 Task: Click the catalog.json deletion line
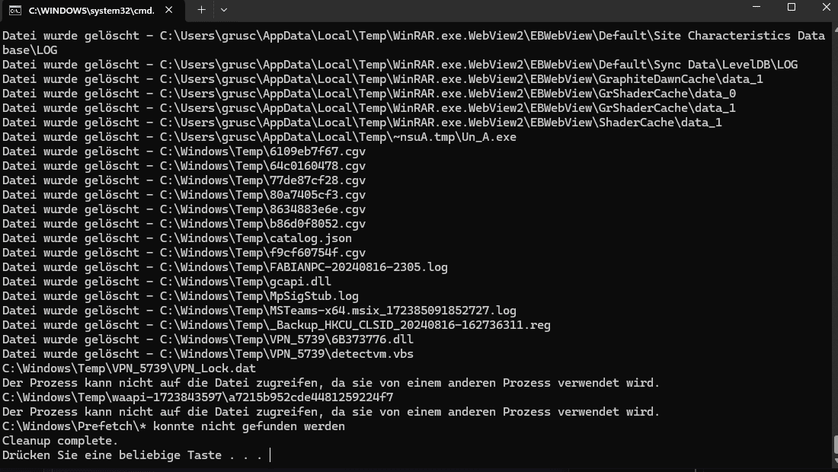(177, 238)
